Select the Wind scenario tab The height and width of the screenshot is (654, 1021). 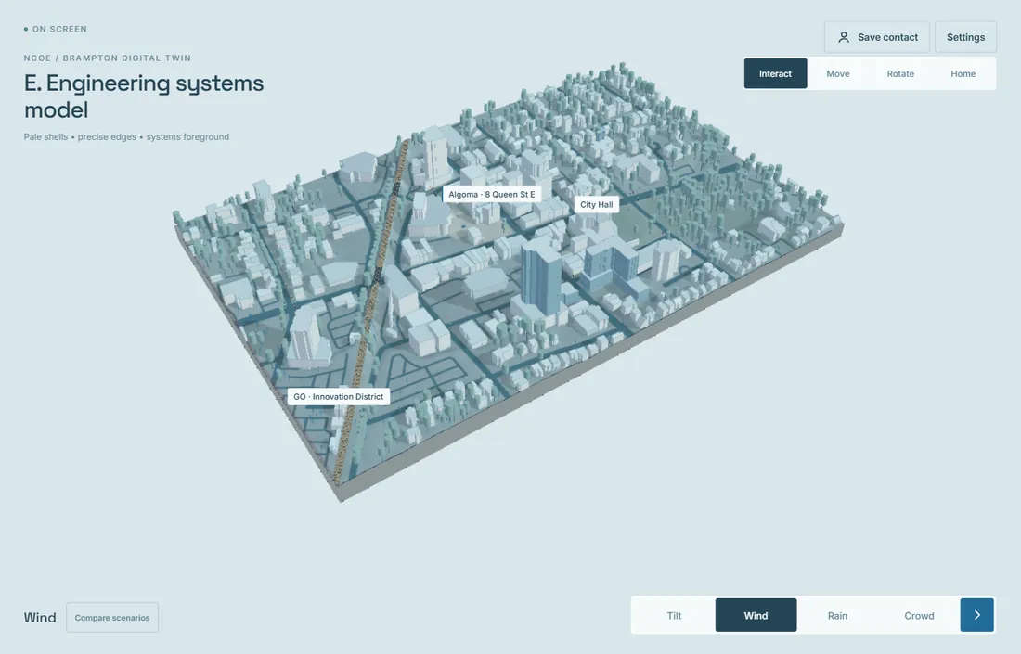(x=756, y=615)
